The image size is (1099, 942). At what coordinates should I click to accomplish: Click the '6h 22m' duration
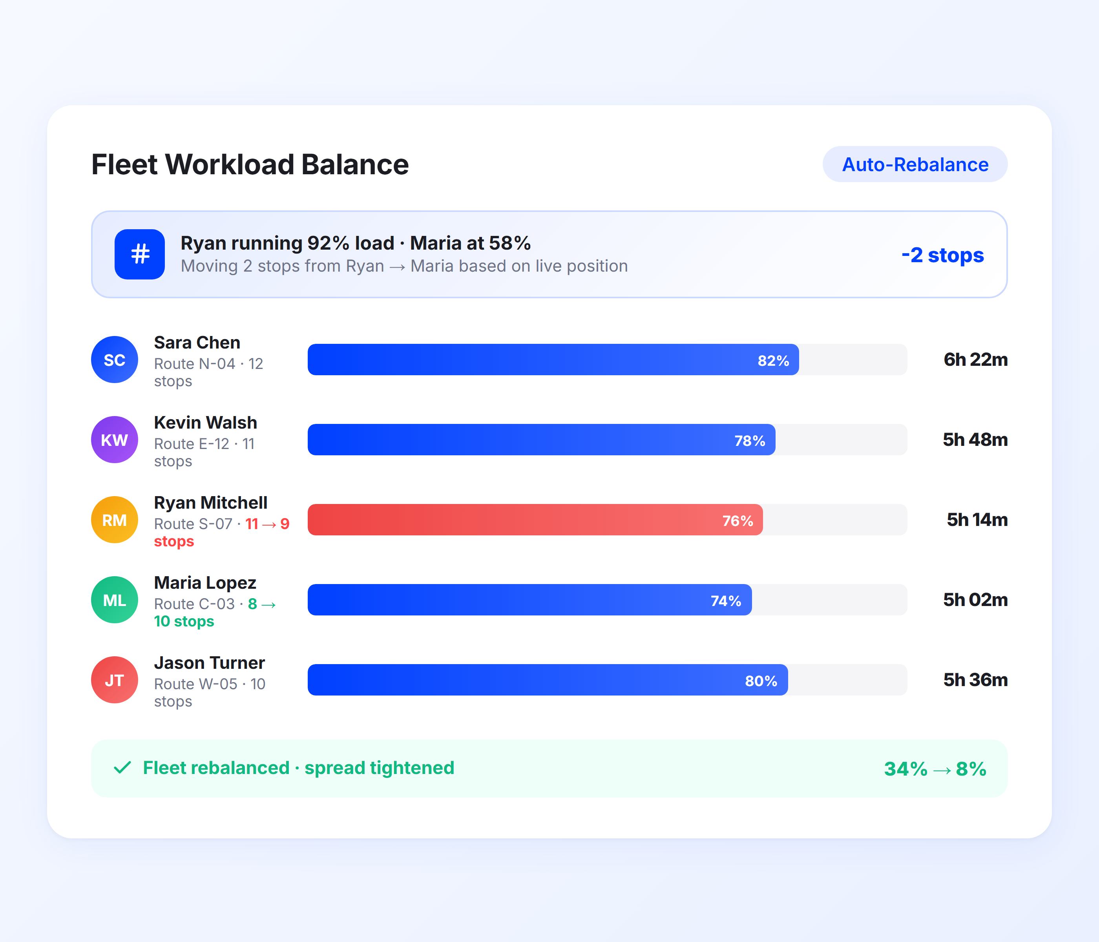(x=975, y=360)
